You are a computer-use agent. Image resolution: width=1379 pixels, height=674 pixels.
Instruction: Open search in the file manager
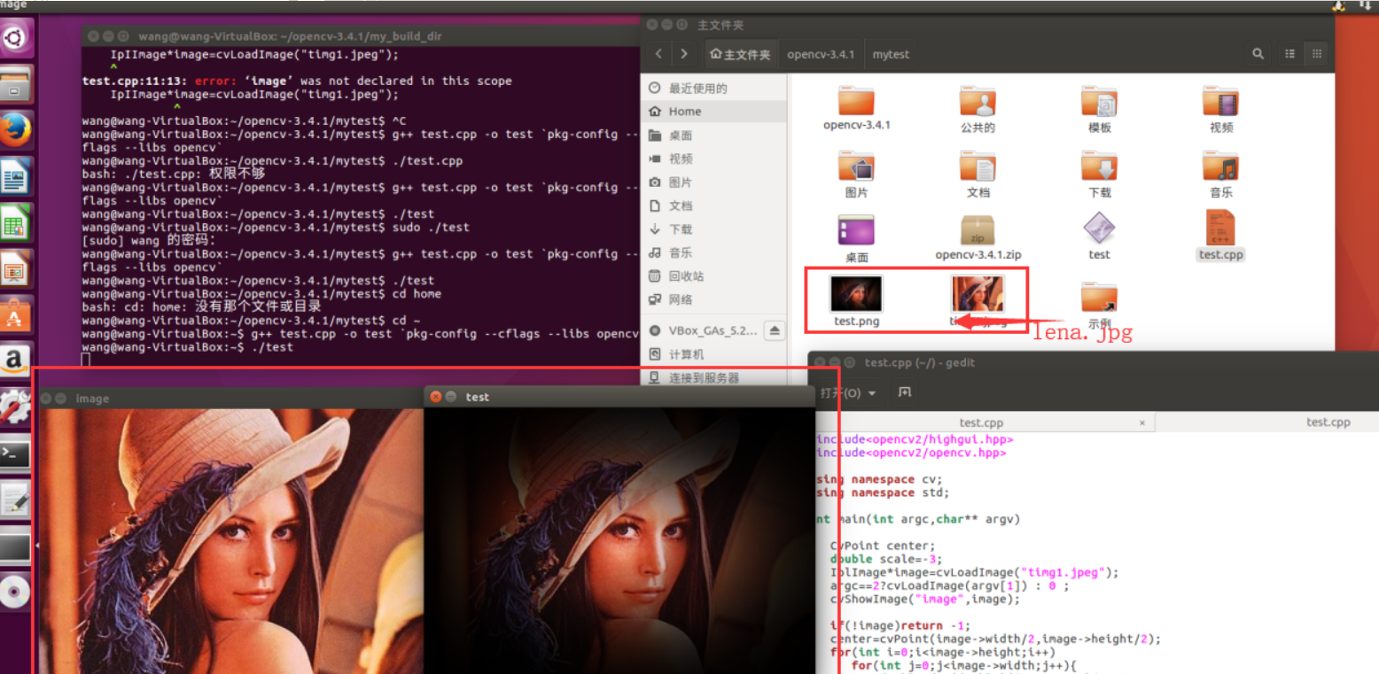click(1258, 54)
